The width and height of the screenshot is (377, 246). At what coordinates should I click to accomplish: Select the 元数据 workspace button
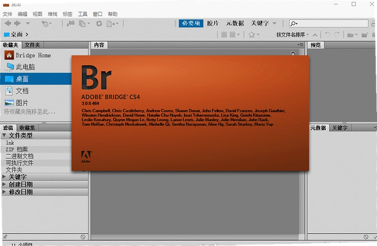(235, 23)
